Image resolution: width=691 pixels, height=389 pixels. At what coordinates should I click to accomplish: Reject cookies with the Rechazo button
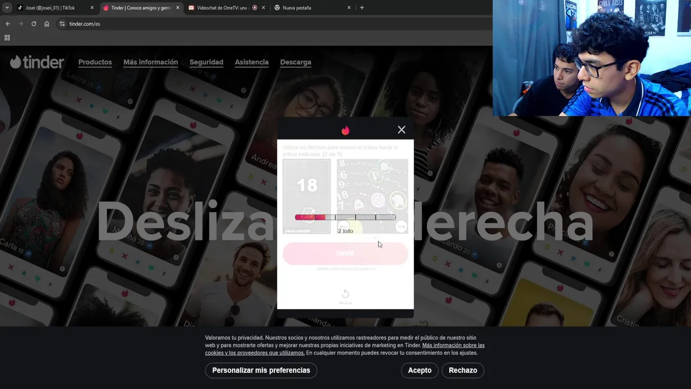tap(463, 370)
